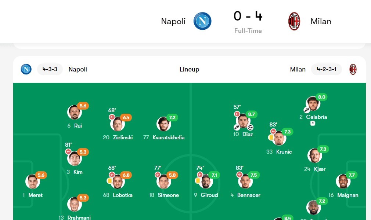Click Giroud's yellow card icon
The width and height of the screenshot is (371, 220).
(x=198, y=181)
